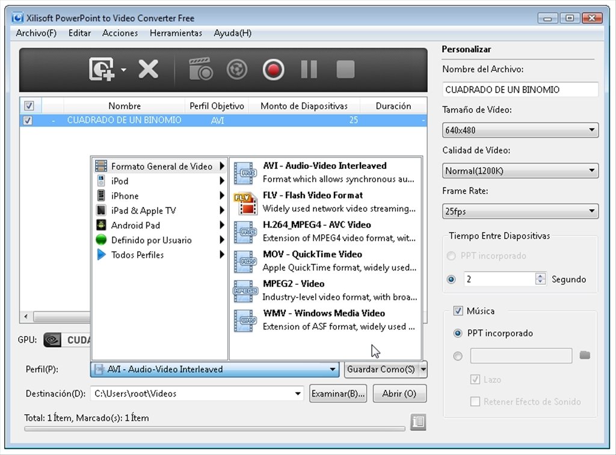Click the clapperboard camera toolbar icon
The width and height of the screenshot is (616, 455).
[x=201, y=70]
